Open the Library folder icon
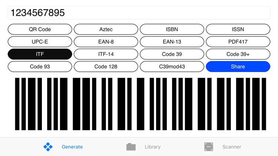The width and height of the screenshot is (278, 156). (x=131, y=147)
